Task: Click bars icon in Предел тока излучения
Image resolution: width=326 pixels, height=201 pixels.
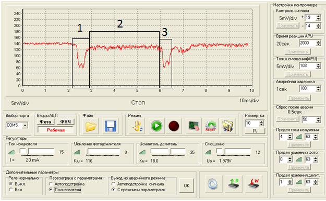Action: [x=299, y=137]
